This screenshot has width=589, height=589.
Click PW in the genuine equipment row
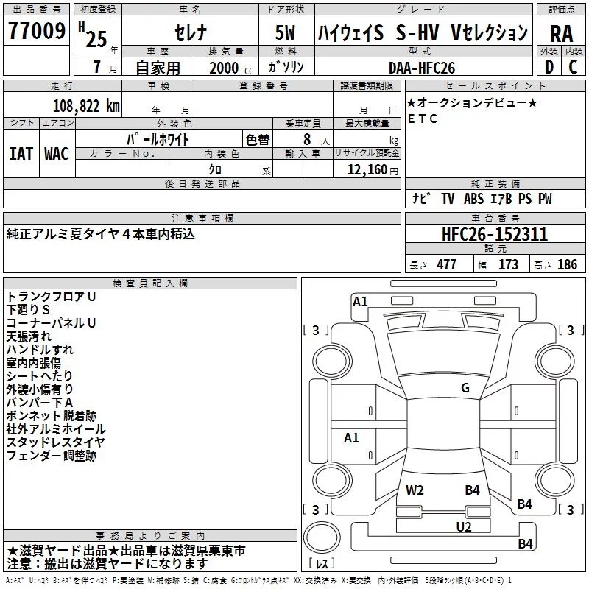pos(545,199)
